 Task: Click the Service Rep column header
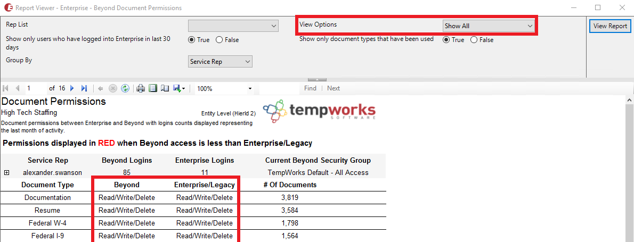pos(47,160)
